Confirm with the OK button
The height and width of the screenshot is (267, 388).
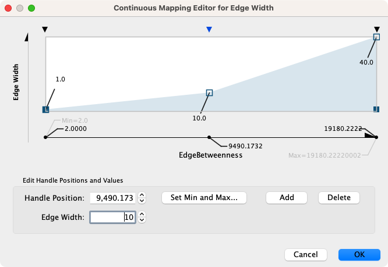[x=359, y=255]
